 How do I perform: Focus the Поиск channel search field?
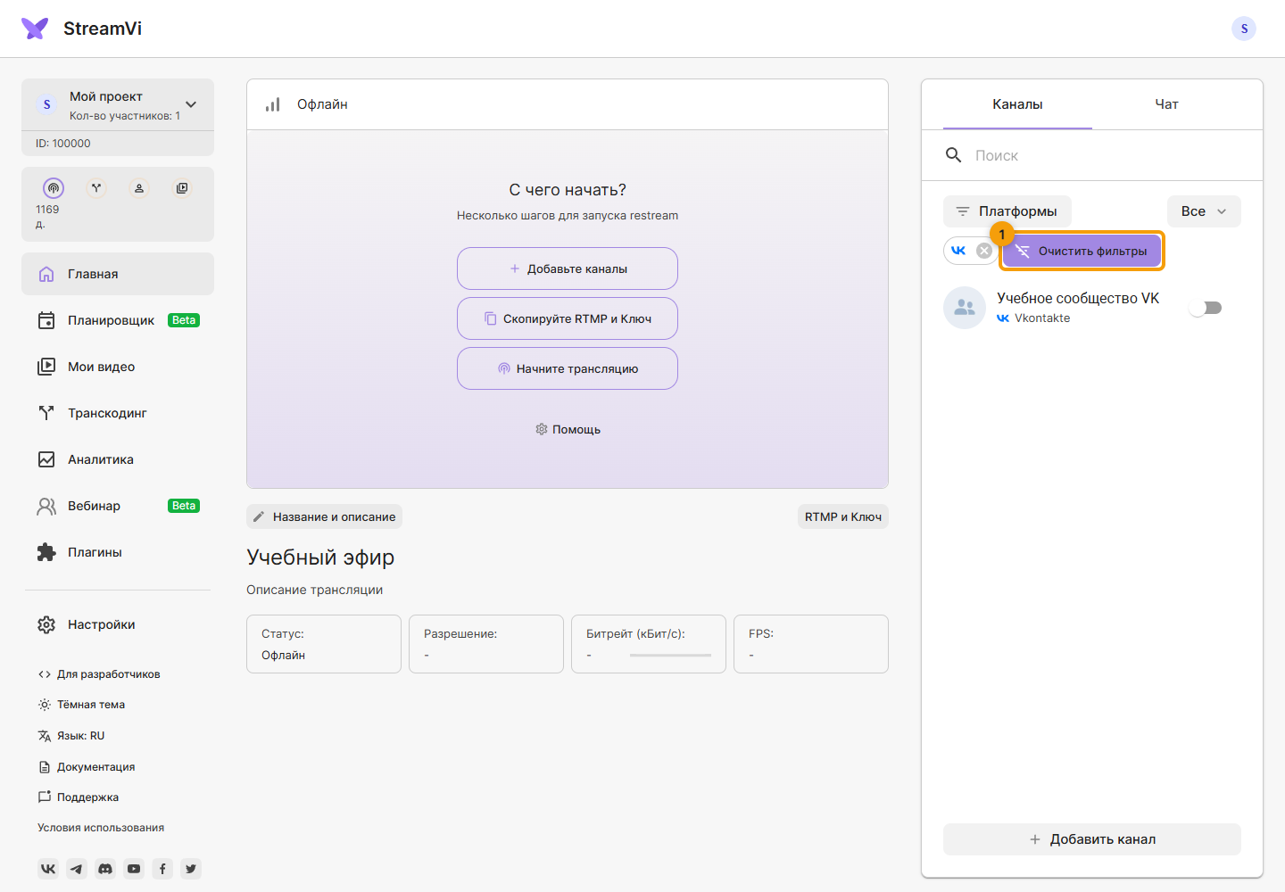(x=1092, y=155)
